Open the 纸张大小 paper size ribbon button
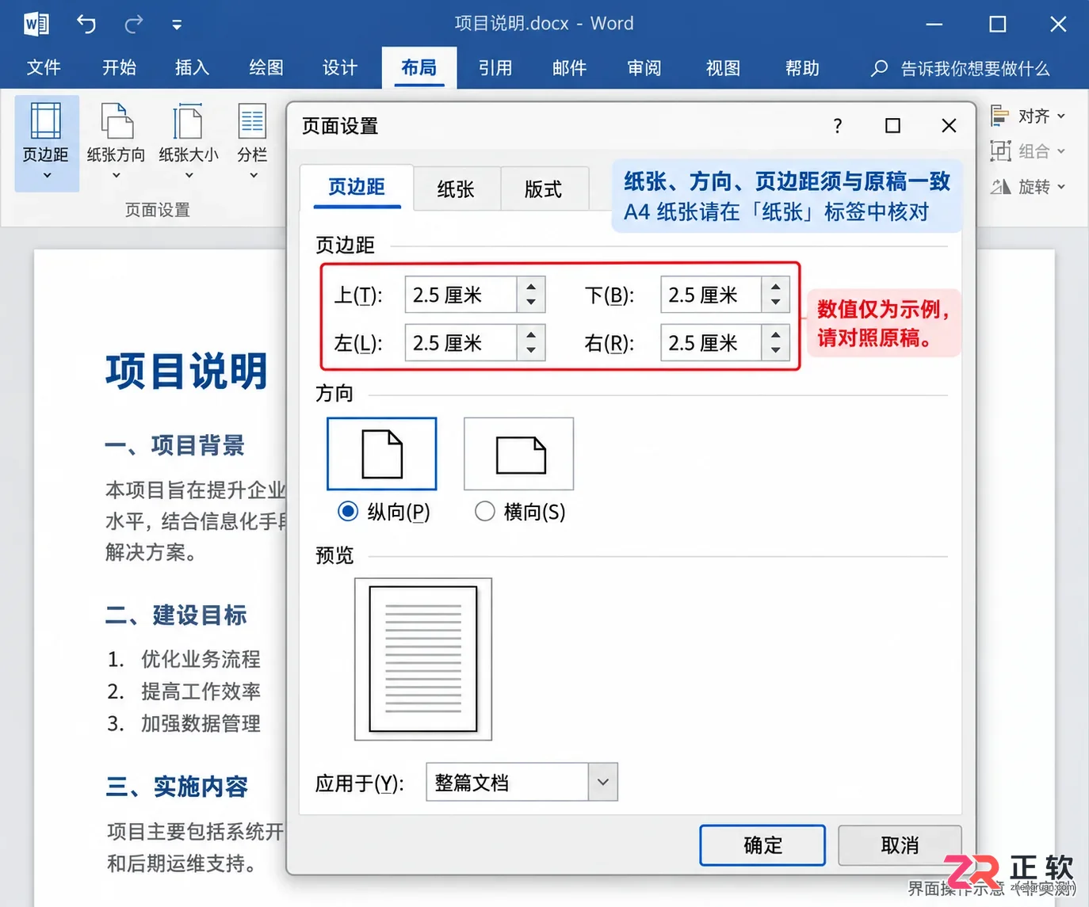1089x907 pixels. 188,143
